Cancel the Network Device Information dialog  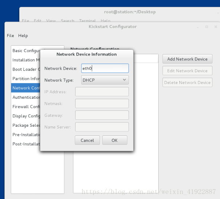click(87, 140)
